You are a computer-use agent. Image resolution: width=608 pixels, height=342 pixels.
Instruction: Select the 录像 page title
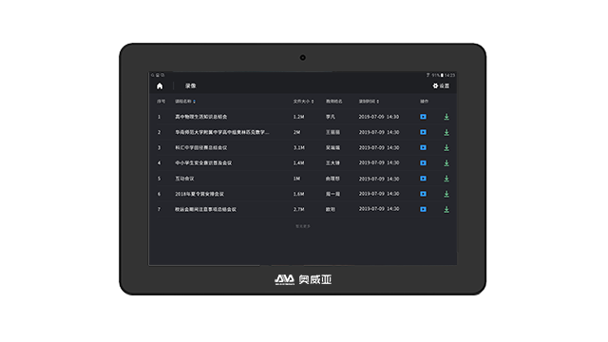coord(190,85)
